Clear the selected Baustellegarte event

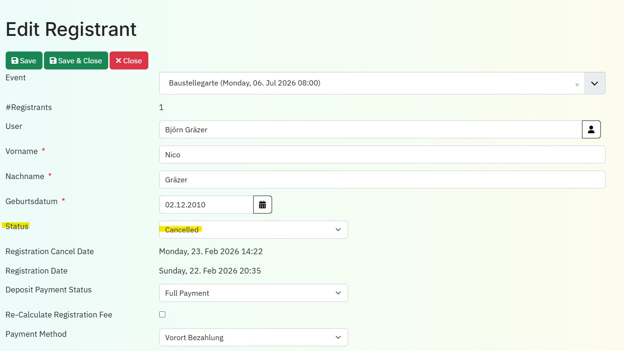point(576,85)
